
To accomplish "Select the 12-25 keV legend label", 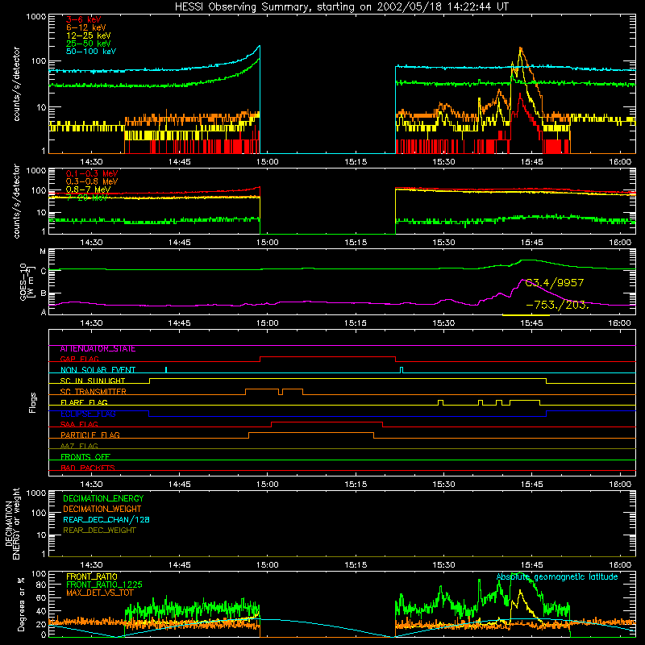I will 89,35.
